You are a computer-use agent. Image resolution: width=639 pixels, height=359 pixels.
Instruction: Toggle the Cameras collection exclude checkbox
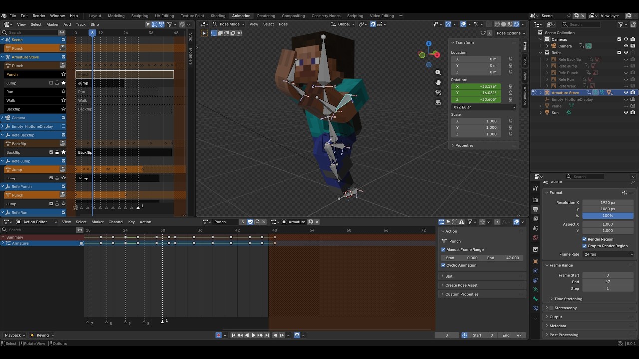[619, 39]
